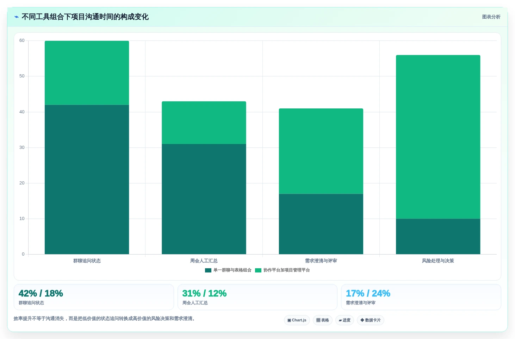Click the light green segment of 需求澄清与评审 bar

coord(321,151)
